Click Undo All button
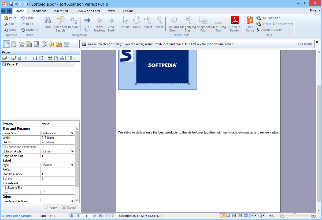The width and height of the screenshot is (322, 220). tap(30, 30)
